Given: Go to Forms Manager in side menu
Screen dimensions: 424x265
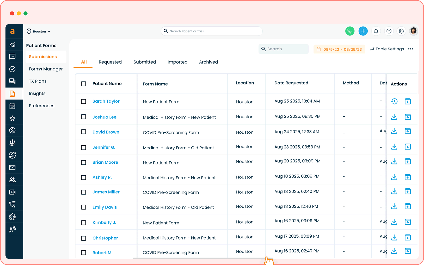Looking at the screenshot, I should [46, 69].
